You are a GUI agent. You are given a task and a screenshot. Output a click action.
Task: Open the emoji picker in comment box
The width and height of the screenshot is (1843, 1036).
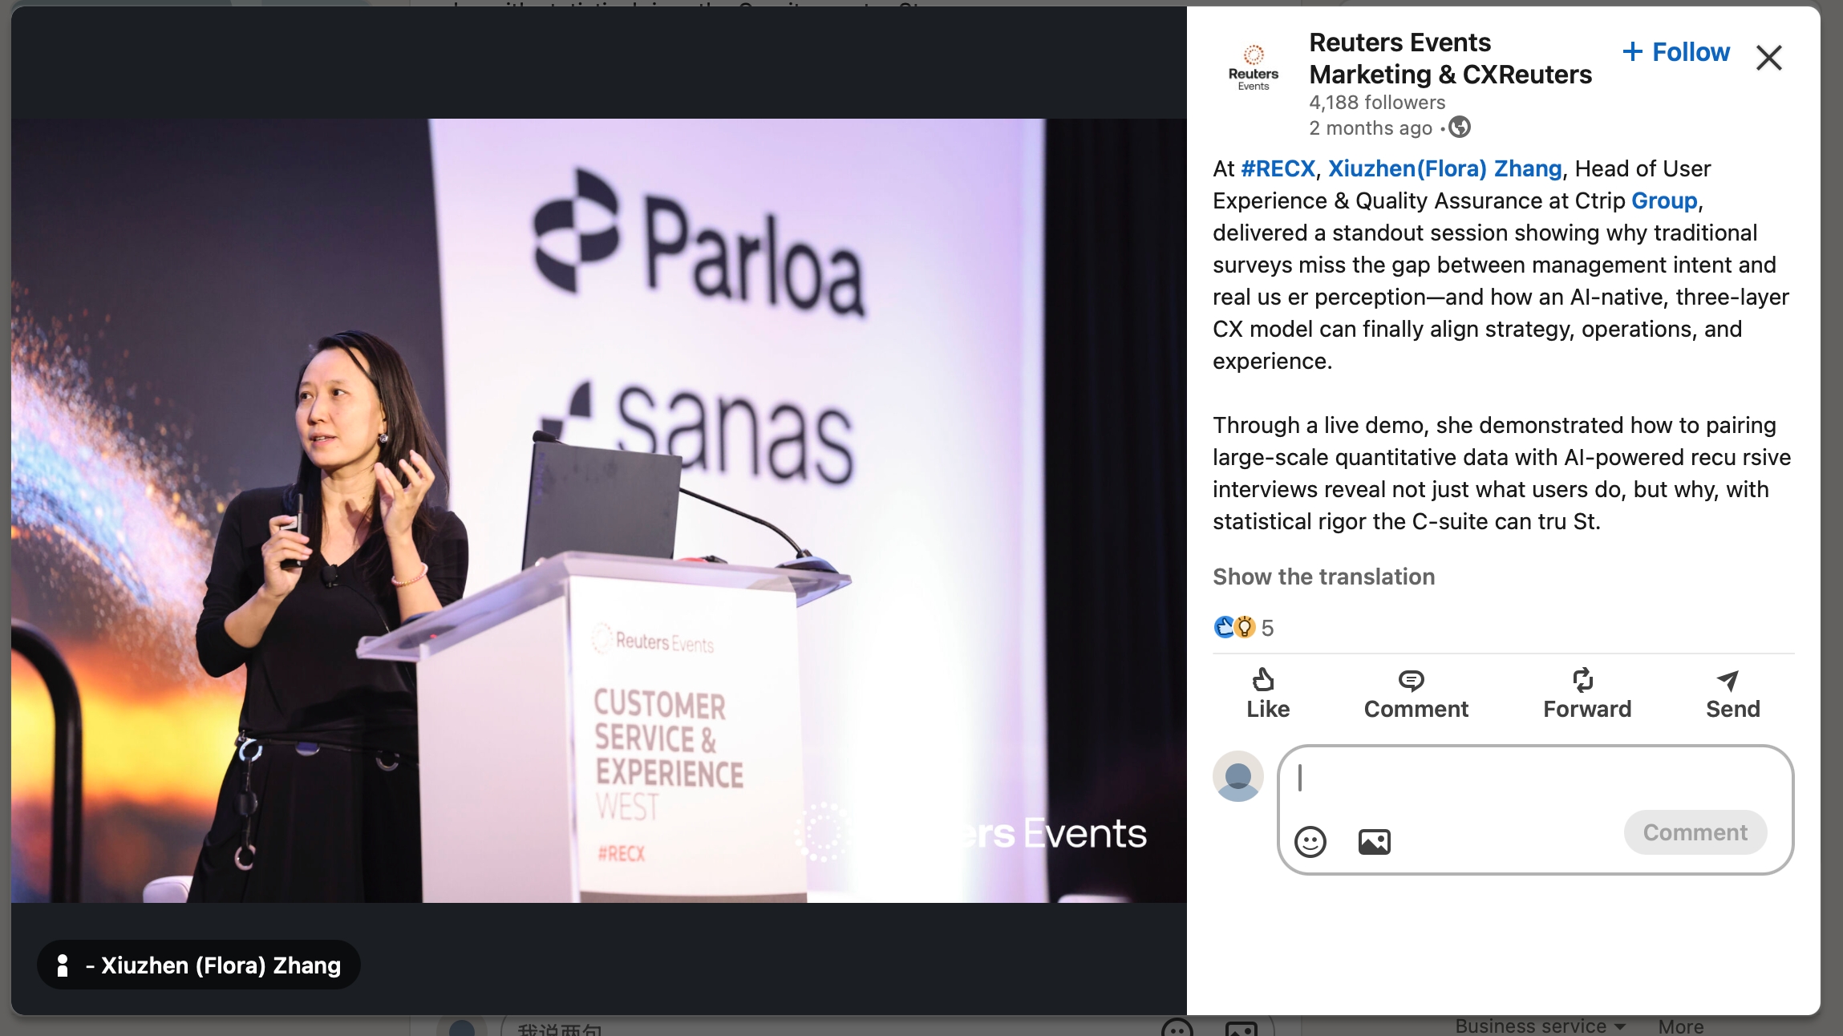(1310, 841)
